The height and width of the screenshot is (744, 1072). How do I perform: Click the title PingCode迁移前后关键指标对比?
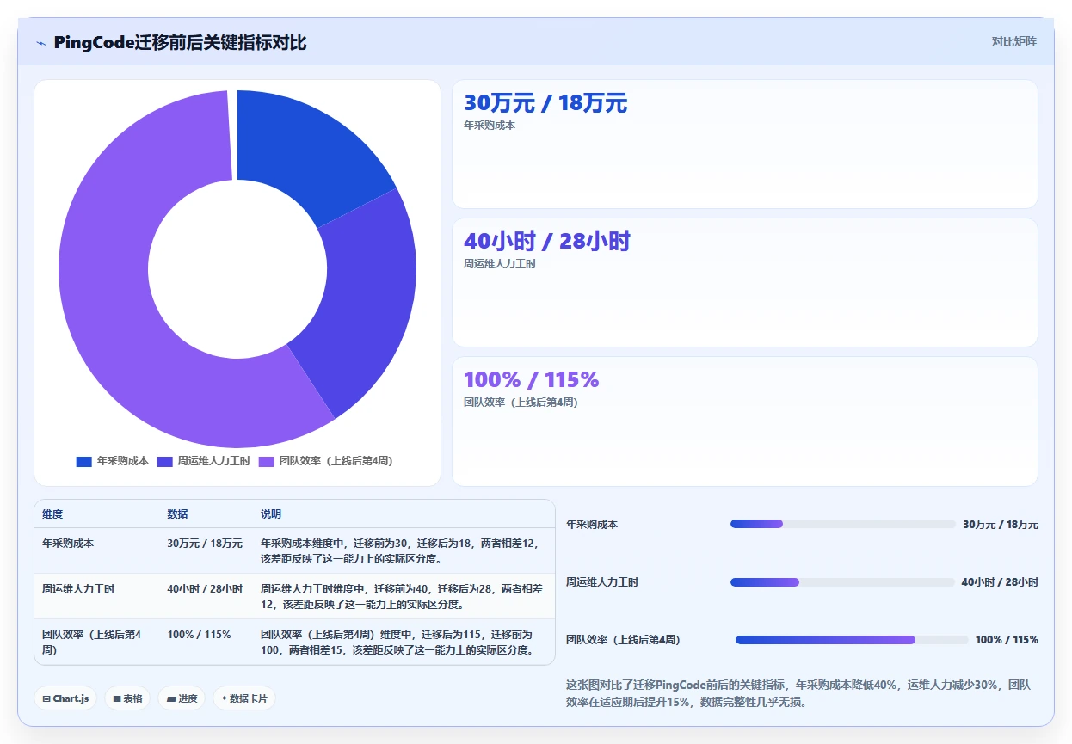180,43
